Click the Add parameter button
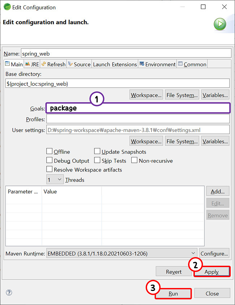 coord(218,191)
